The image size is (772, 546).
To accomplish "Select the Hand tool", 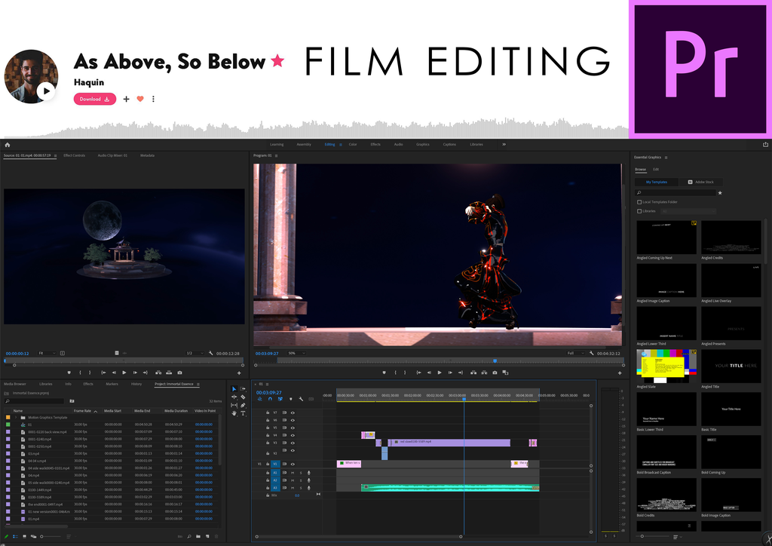I will (x=234, y=413).
